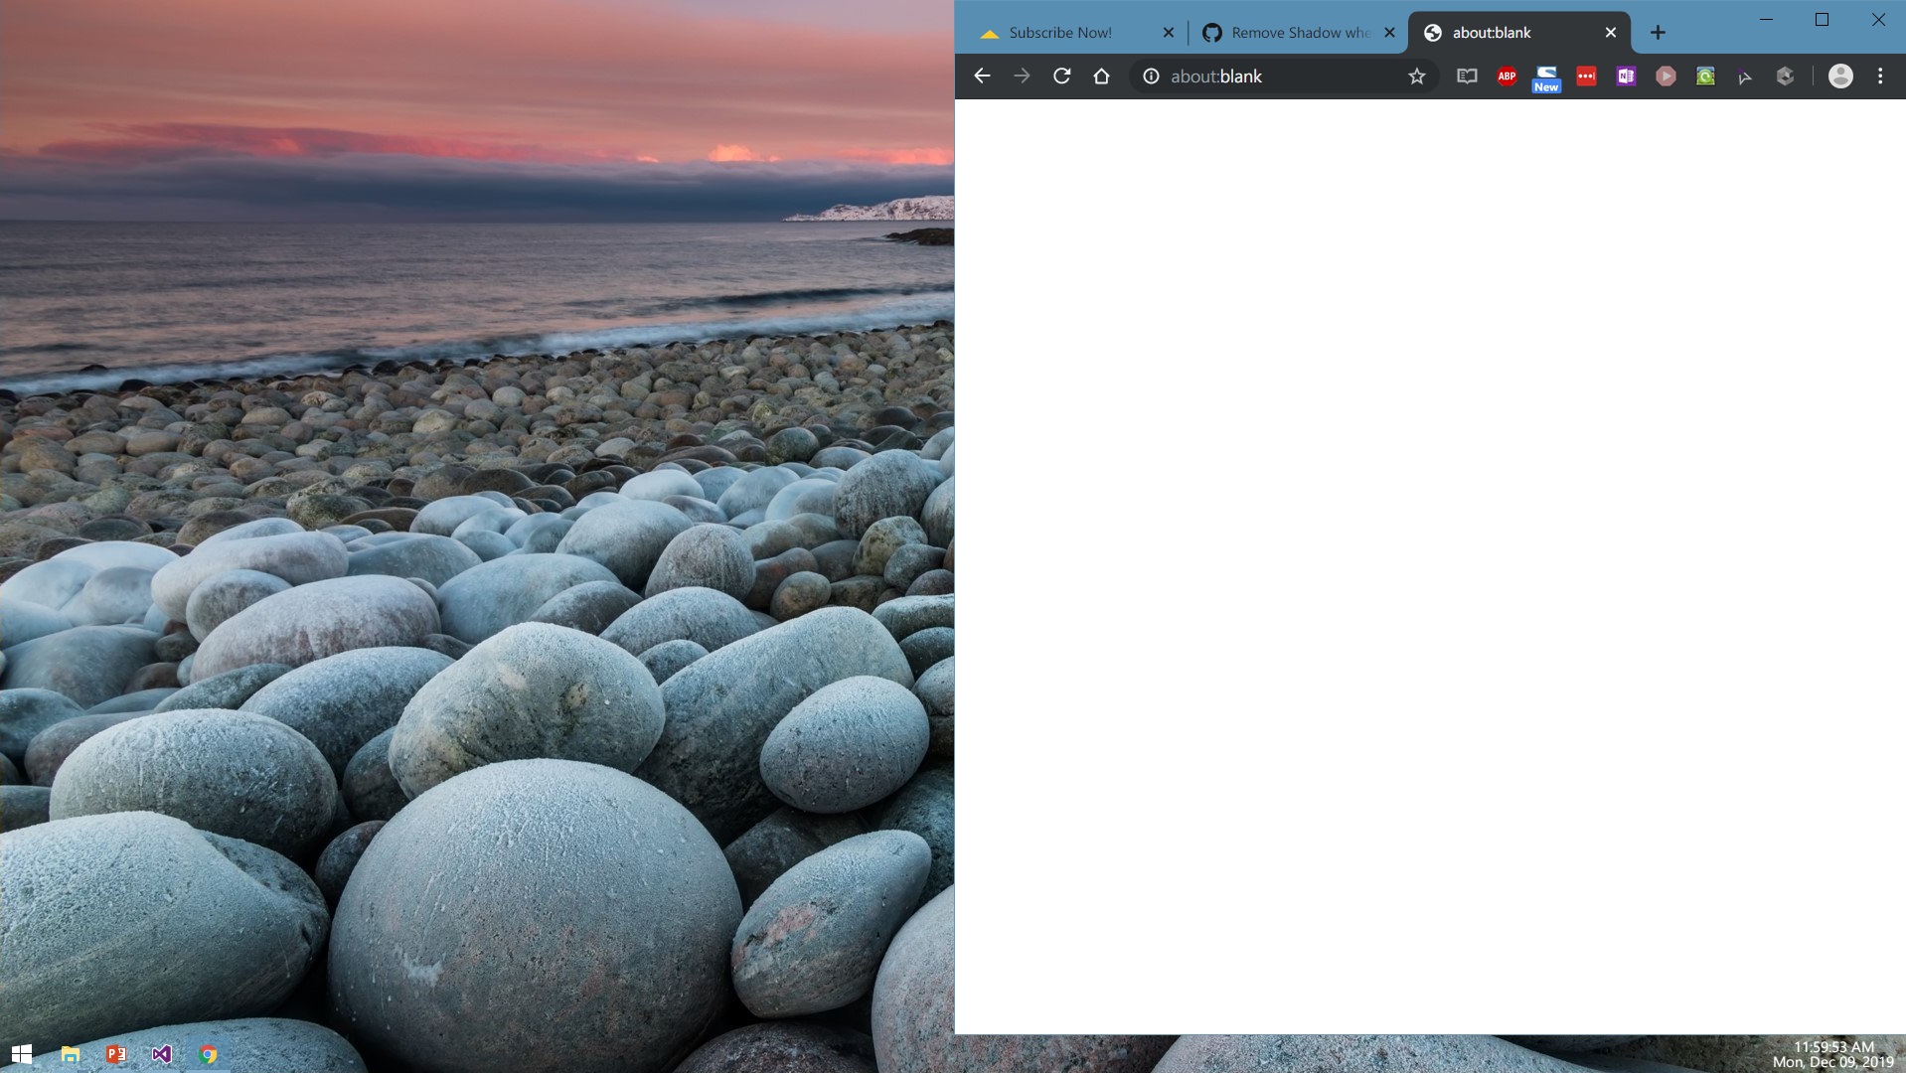
Task: Toggle the green refresh extension icon
Action: point(1705,77)
